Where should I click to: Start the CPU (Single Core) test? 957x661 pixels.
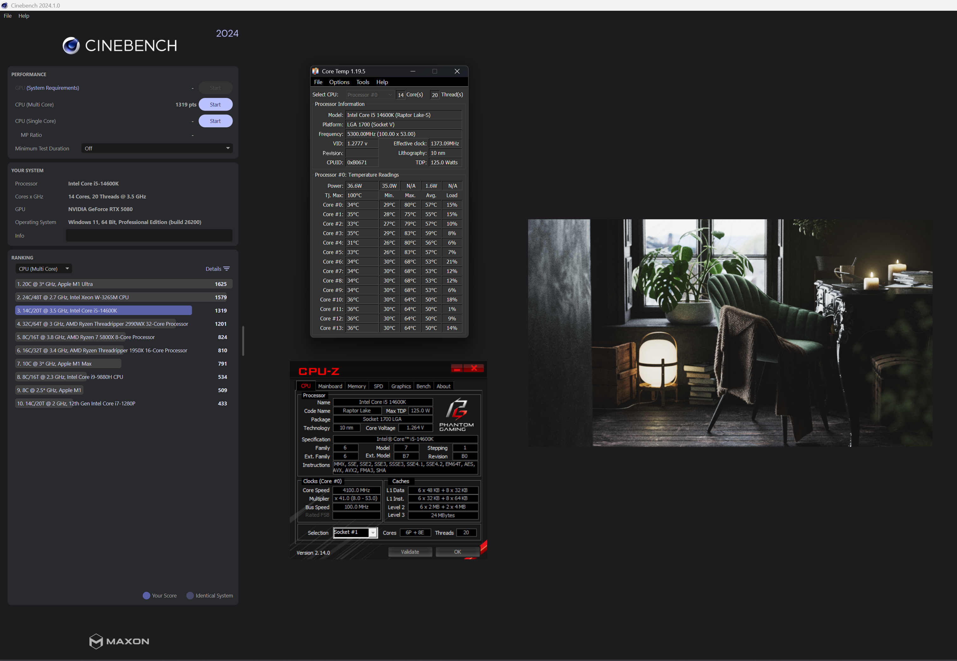[215, 121]
